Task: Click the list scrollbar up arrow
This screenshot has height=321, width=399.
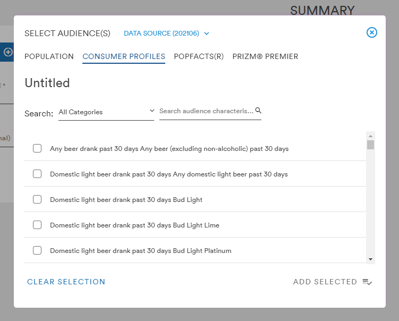Action: click(370, 136)
